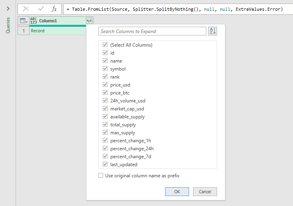Viewport: 293px width, 206px height.
Task: Uncheck the price_btc column checkbox
Action: click(105, 93)
